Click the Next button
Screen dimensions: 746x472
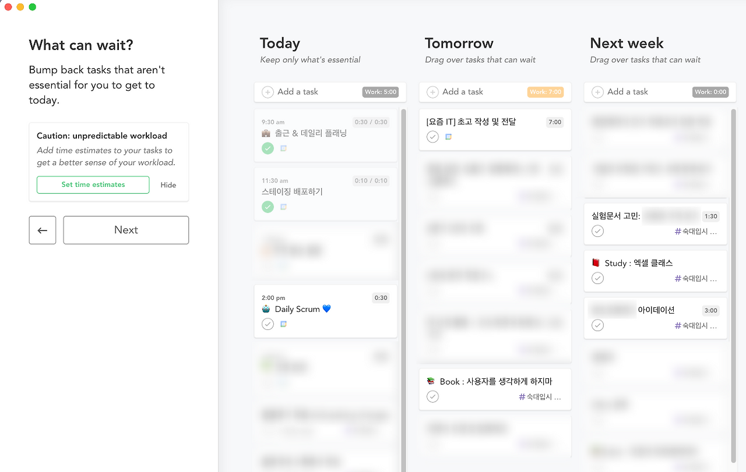[x=126, y=230]
